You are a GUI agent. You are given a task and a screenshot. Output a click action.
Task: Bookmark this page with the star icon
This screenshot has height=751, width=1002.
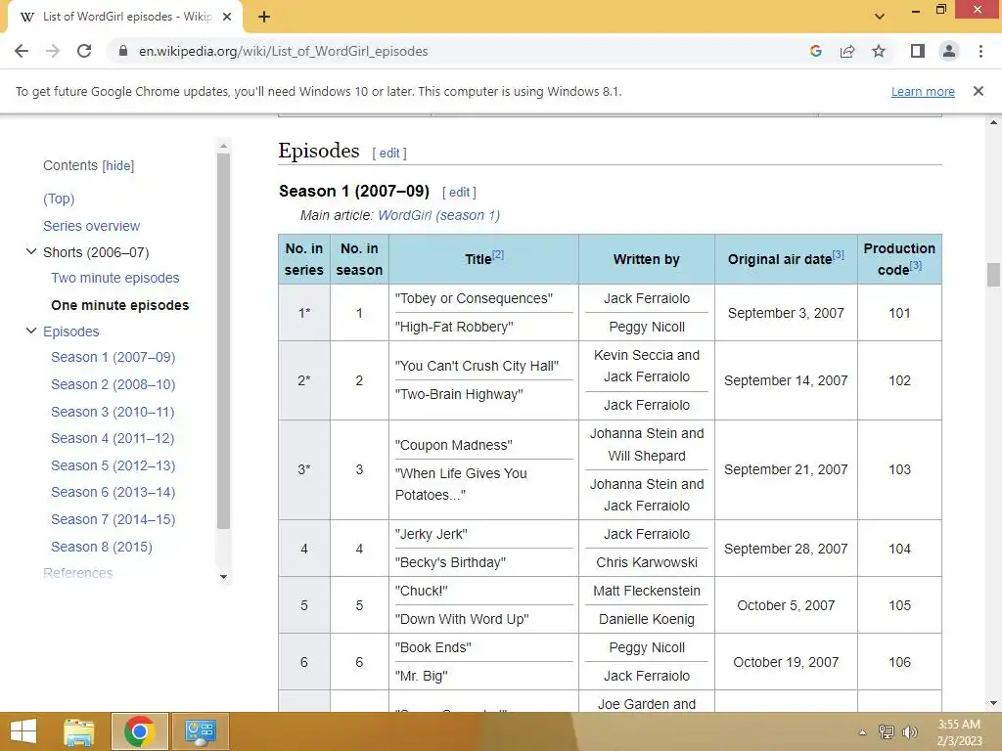click(879, 51)
